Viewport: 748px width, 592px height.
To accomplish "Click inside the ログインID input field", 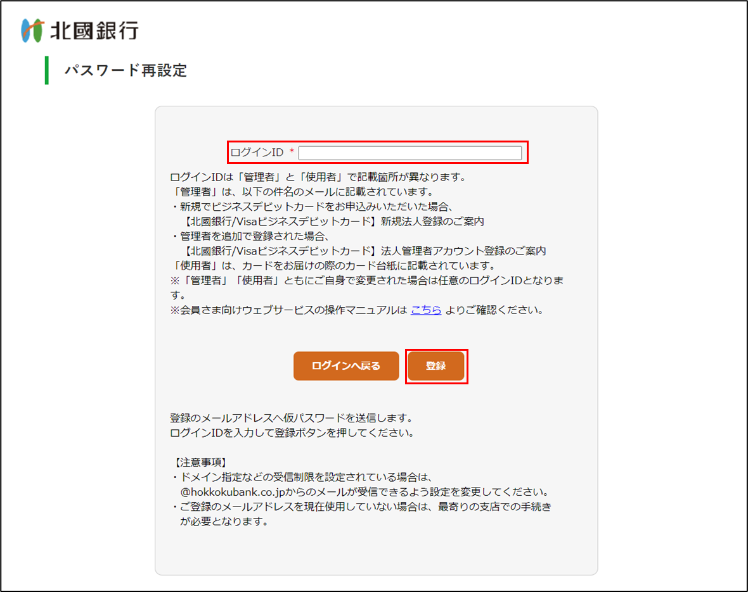I will coord(409,153).
